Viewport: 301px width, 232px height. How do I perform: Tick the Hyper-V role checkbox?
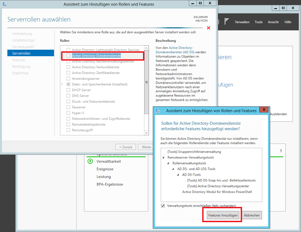pyautogui.click(x=68, y=113)
